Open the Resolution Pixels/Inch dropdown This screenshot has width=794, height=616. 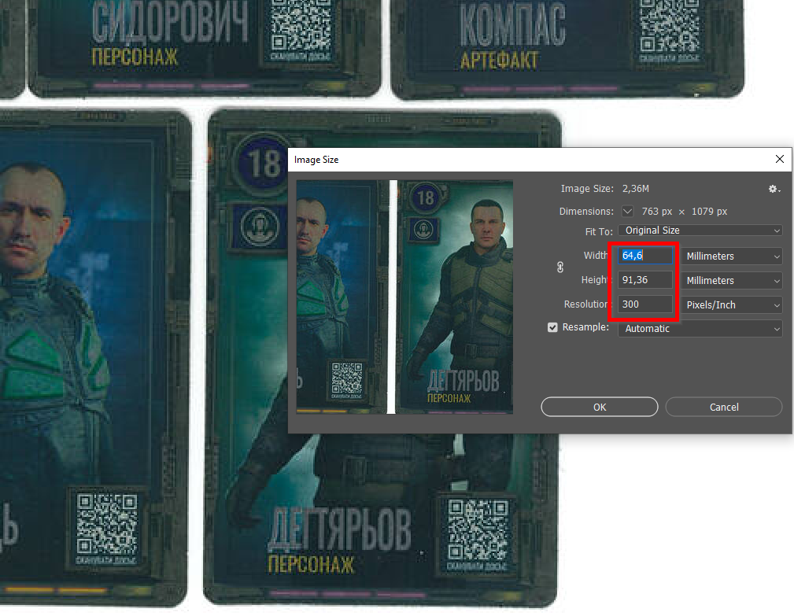tap(732, 304)
